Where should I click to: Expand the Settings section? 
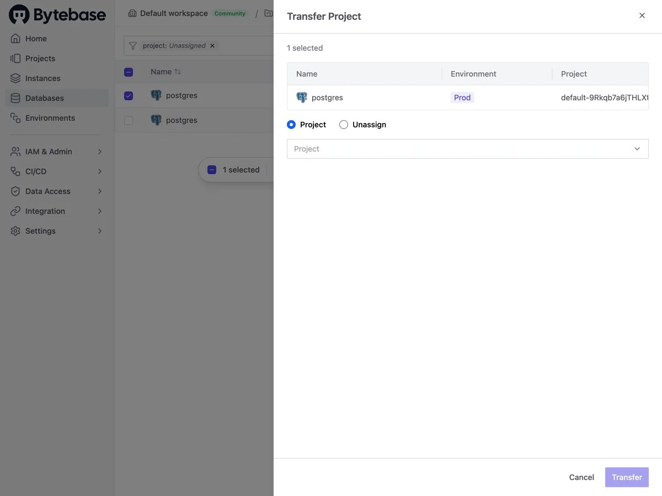[x=100, y=231]
